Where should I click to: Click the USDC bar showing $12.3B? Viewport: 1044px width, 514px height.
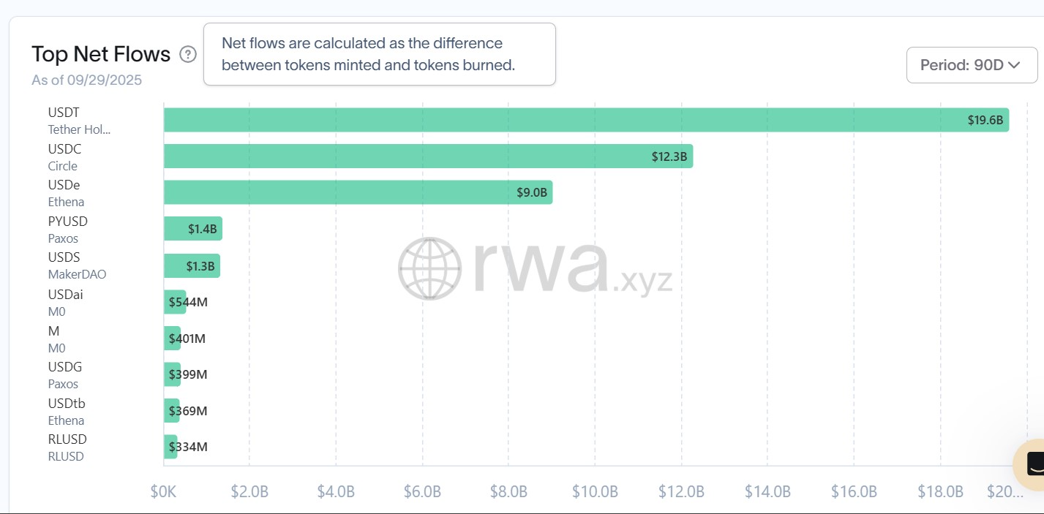click(x=424, y=156)
